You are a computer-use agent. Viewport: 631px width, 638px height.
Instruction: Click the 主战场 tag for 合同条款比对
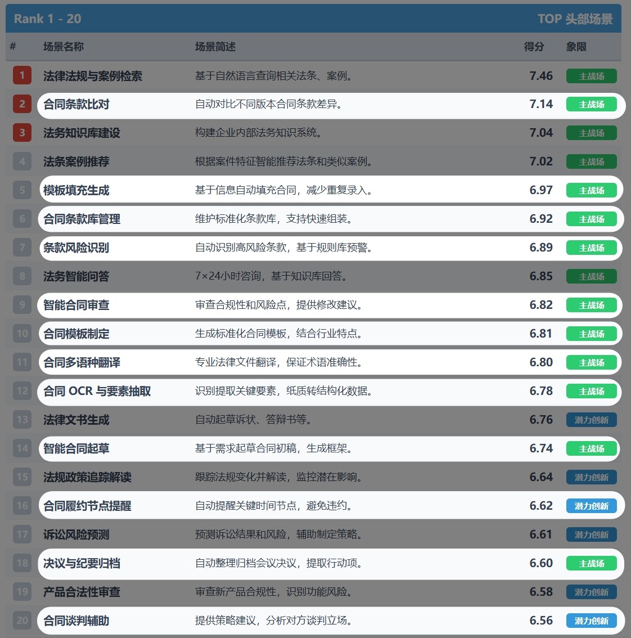[x=592, y=105]
